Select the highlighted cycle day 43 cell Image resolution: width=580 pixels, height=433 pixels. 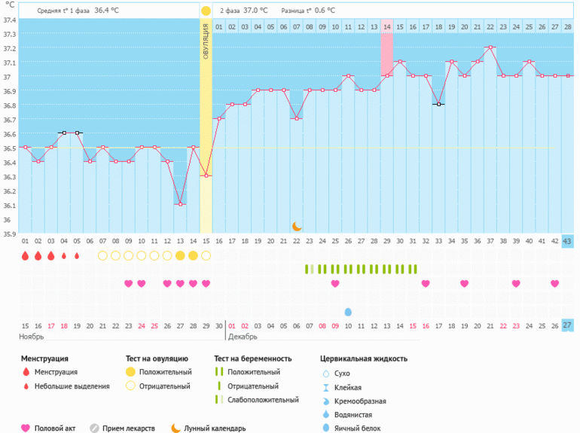tap(567, 241)
